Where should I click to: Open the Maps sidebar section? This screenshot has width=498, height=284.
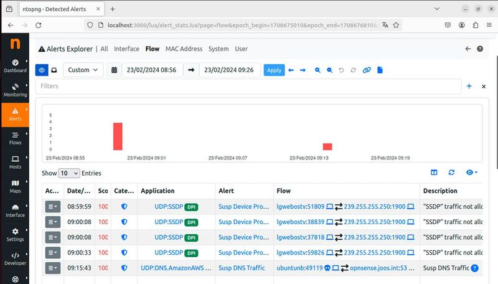coord(15,186)
